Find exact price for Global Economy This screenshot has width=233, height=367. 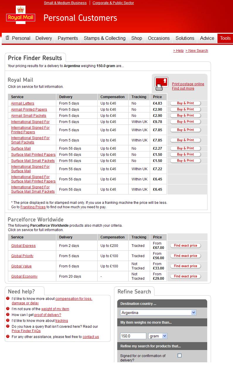(186, 276)
